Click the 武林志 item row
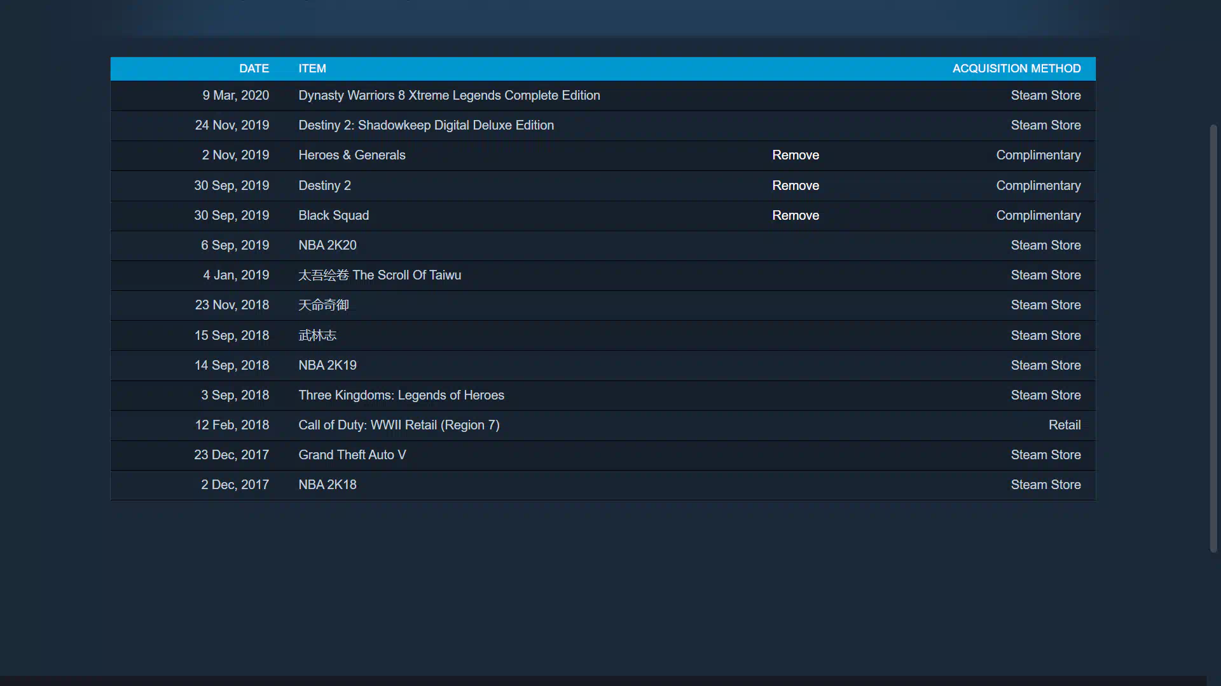Image resolution: width=1221 pixels, height=686 pixels. tap(317, 335)
